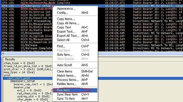The width and height of the screenshot is (183, 102).
Task: Click the DCCH DL/Measurement row at 15:38:27.909
Action: [x=36, y=24]
